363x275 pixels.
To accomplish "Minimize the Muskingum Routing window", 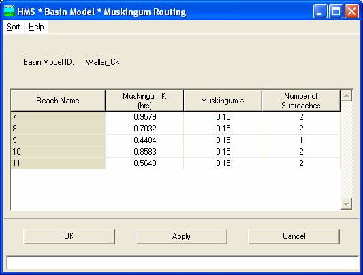I will (320, 11).
